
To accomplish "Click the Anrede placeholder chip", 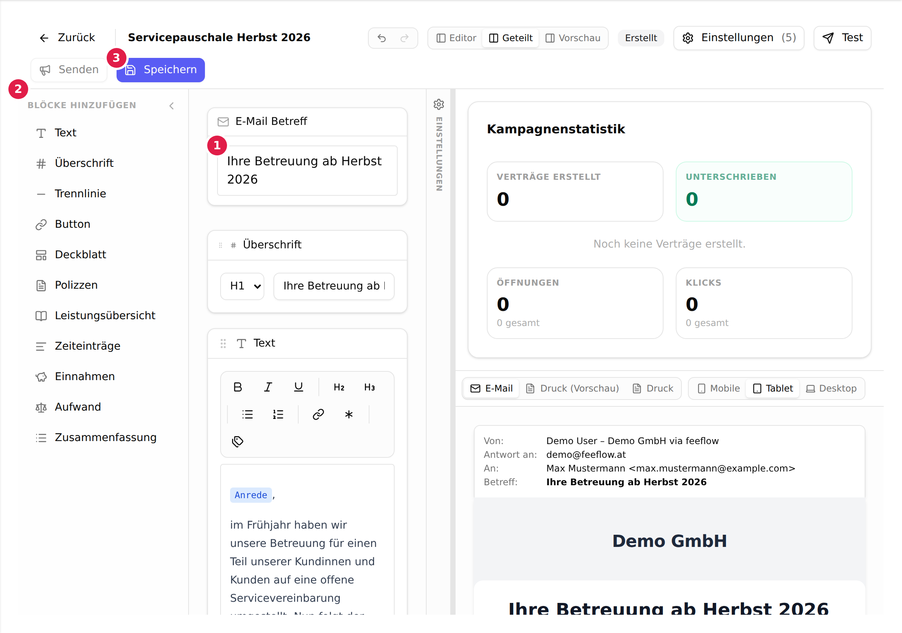I will click(251, 495).
